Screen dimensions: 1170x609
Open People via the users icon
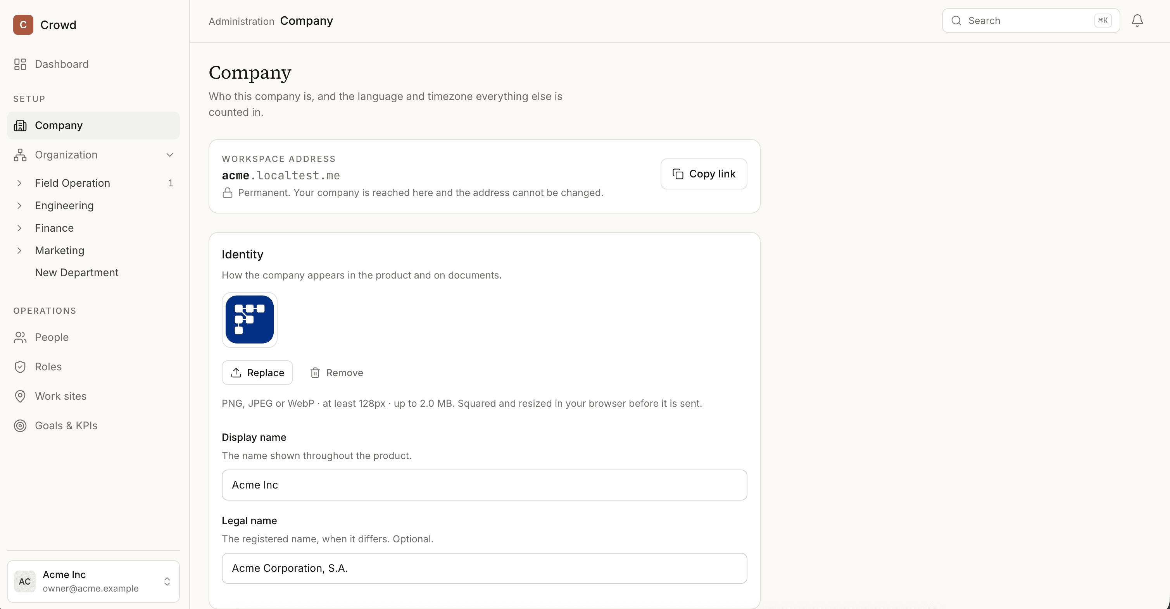(x=20, y=337)
